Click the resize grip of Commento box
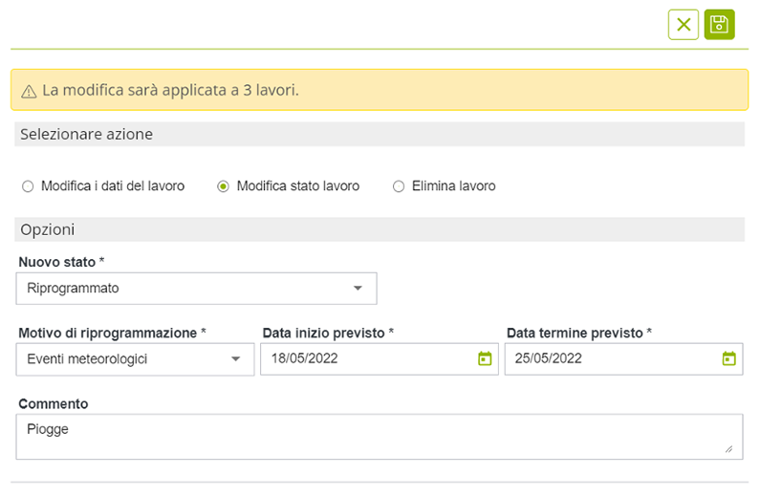Image resolution: width=760 pixels, height=497 pixels. pos(728,448)
